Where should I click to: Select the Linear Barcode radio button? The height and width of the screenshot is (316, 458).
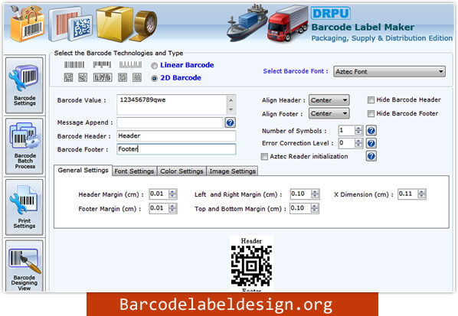click(x=154, y=66)
